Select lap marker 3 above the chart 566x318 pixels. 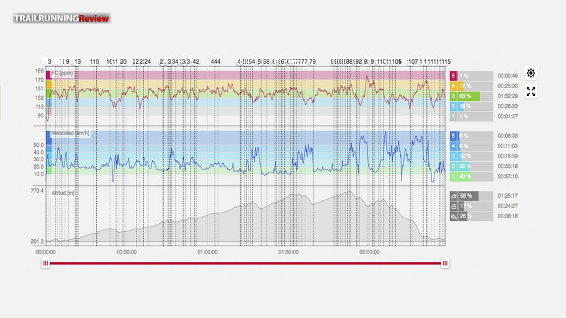tap(50, 61)
